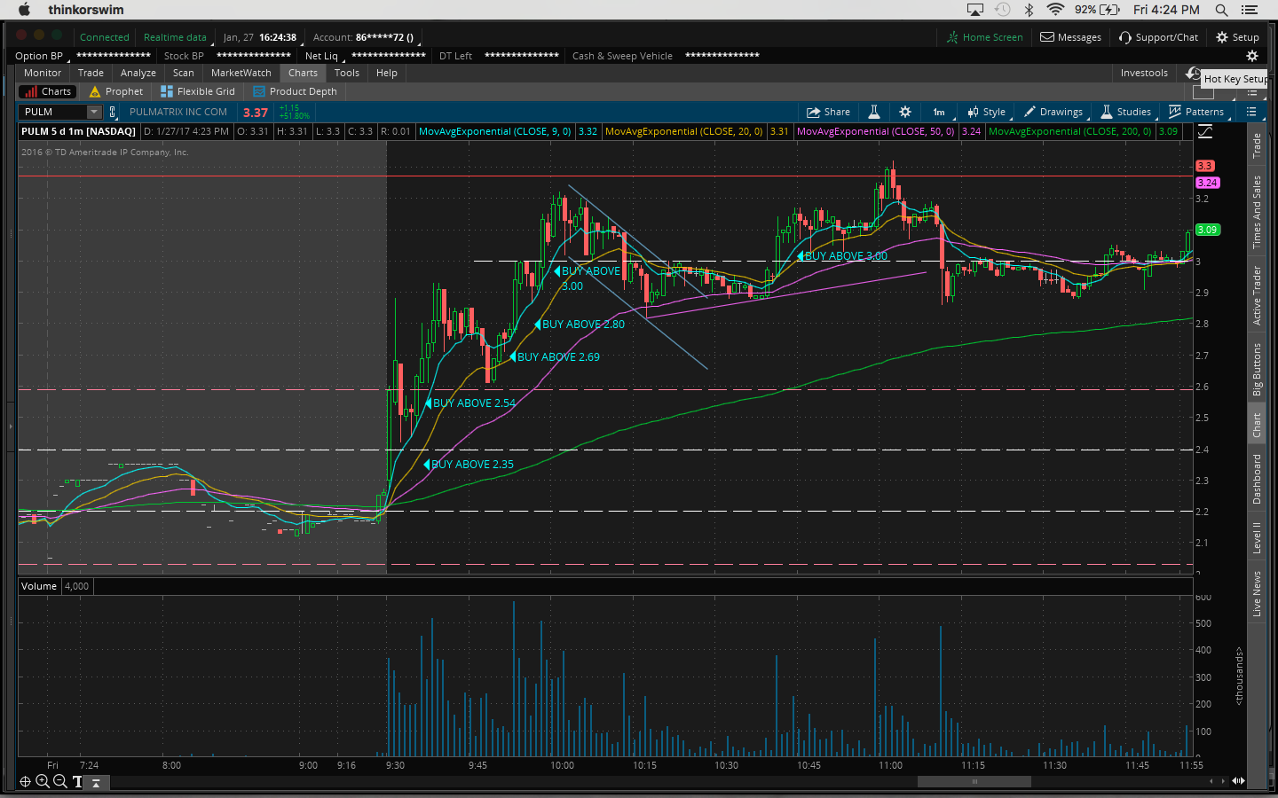Expand the PULM symbol dropdown arrow
Screen dimensions: 1278x798
(x=94, y=112)
